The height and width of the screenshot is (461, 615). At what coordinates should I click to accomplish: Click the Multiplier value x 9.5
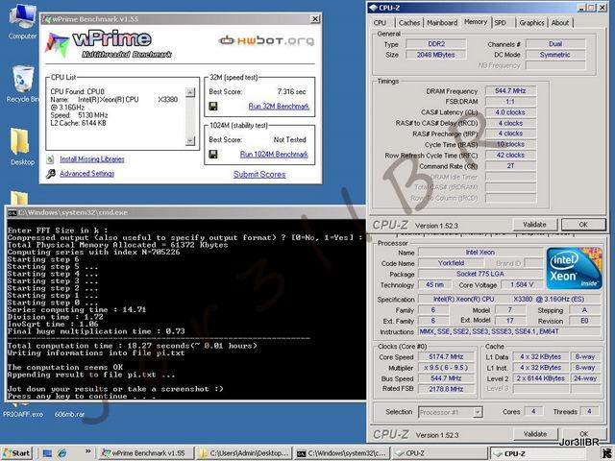(x=446, y=368)
